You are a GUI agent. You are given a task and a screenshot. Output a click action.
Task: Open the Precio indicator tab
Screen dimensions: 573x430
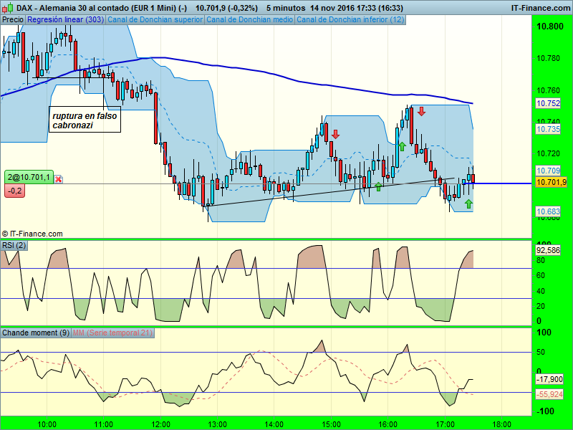pyautogui.click(x=13, y=19)
